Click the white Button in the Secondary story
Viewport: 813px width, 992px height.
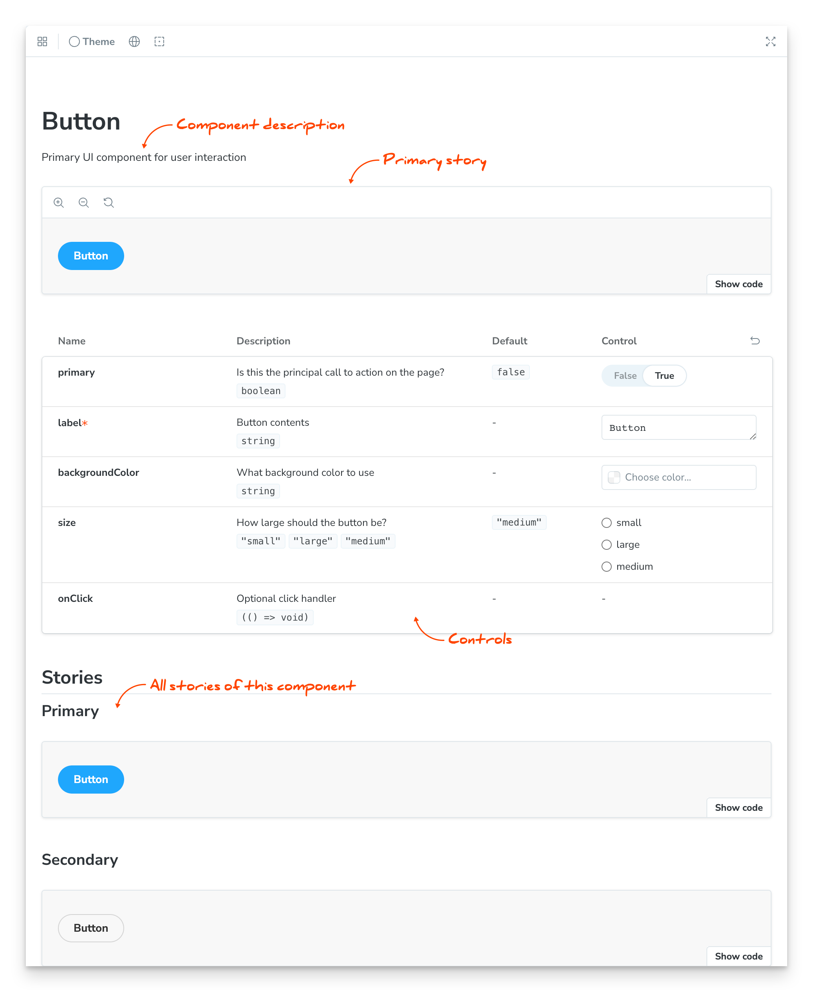pyautogui.click(x=91, y=928)
